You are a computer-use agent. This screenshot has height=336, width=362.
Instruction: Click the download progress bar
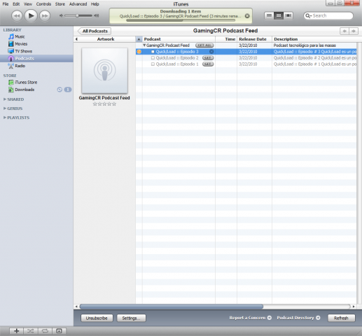181,20
